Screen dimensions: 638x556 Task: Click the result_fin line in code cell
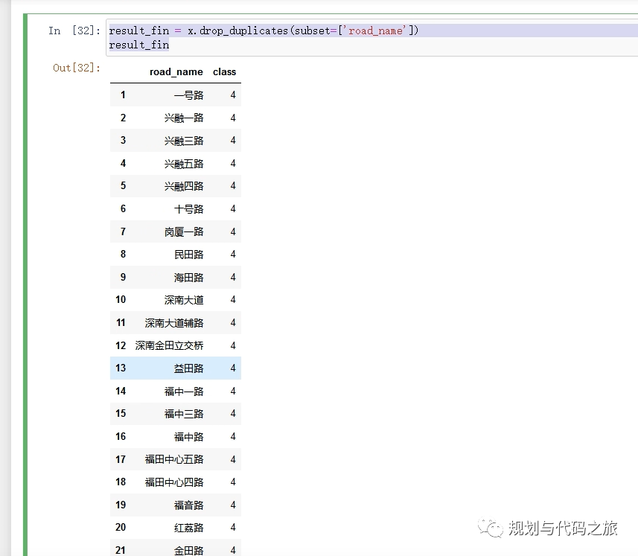pyautogui.click(x=138, y=45)
